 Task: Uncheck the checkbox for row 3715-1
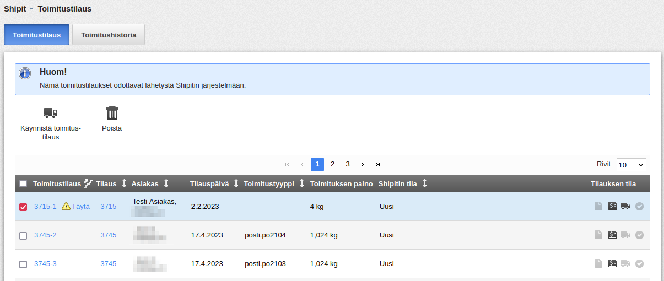[23, 207]
